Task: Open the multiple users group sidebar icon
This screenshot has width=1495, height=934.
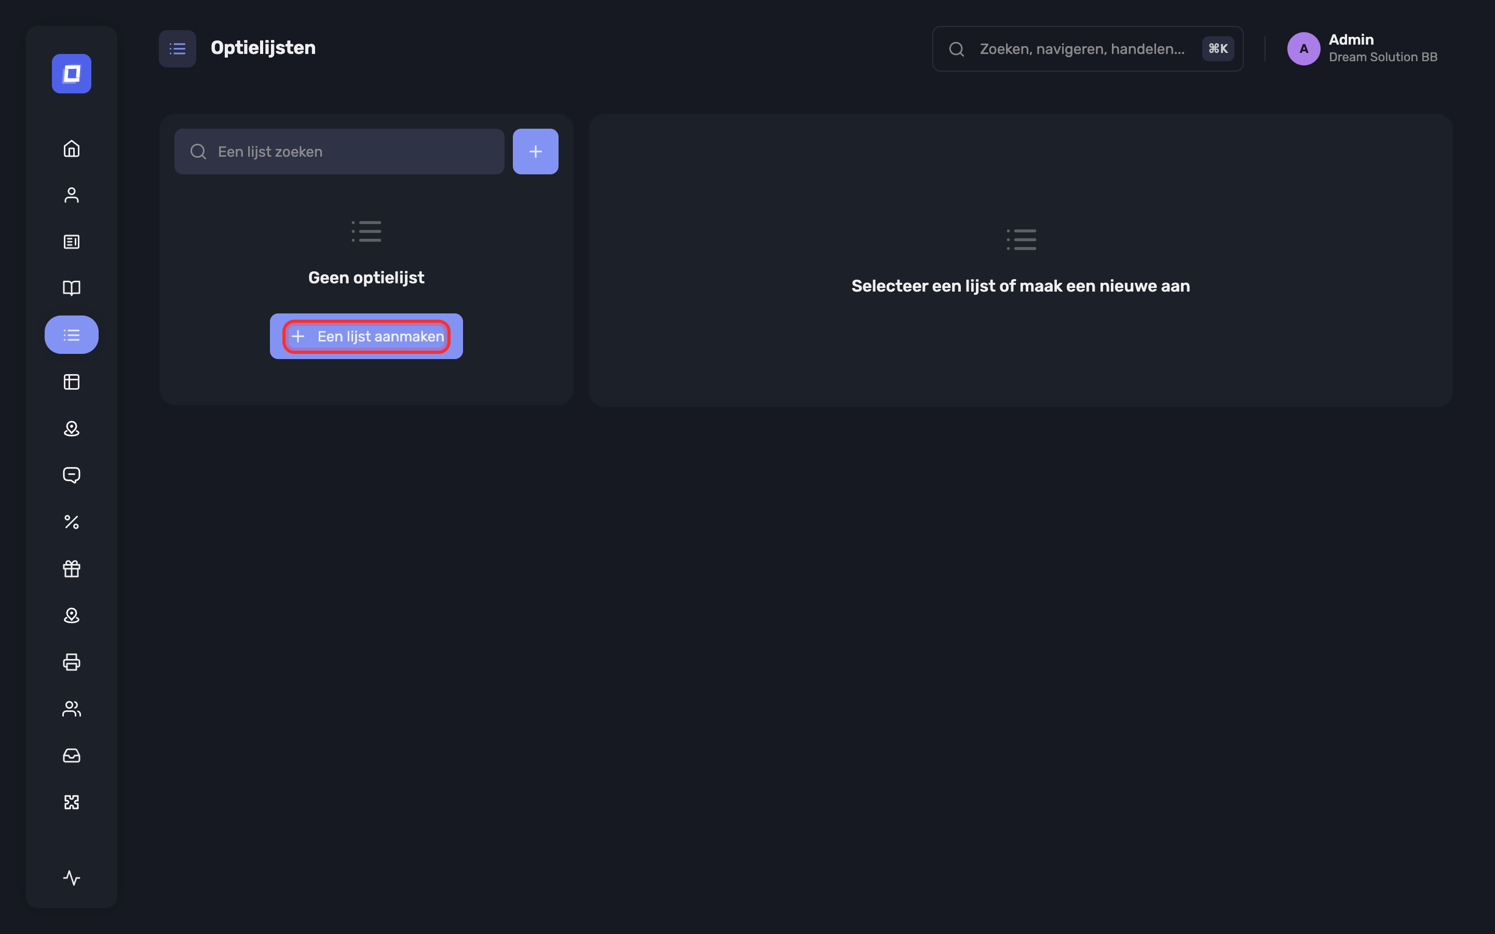Action: tap(72, 708)
